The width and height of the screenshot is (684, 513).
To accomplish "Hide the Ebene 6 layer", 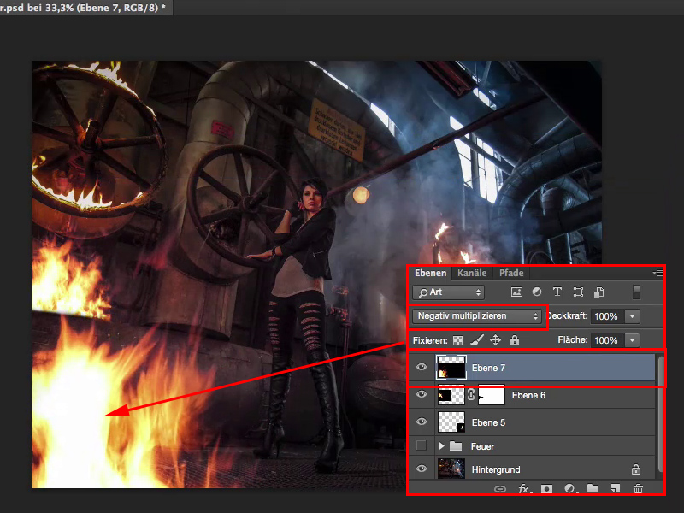I will tap(422, 394).
